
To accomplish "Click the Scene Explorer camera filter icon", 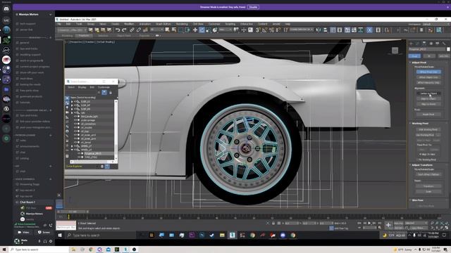I will pos(67,112).
